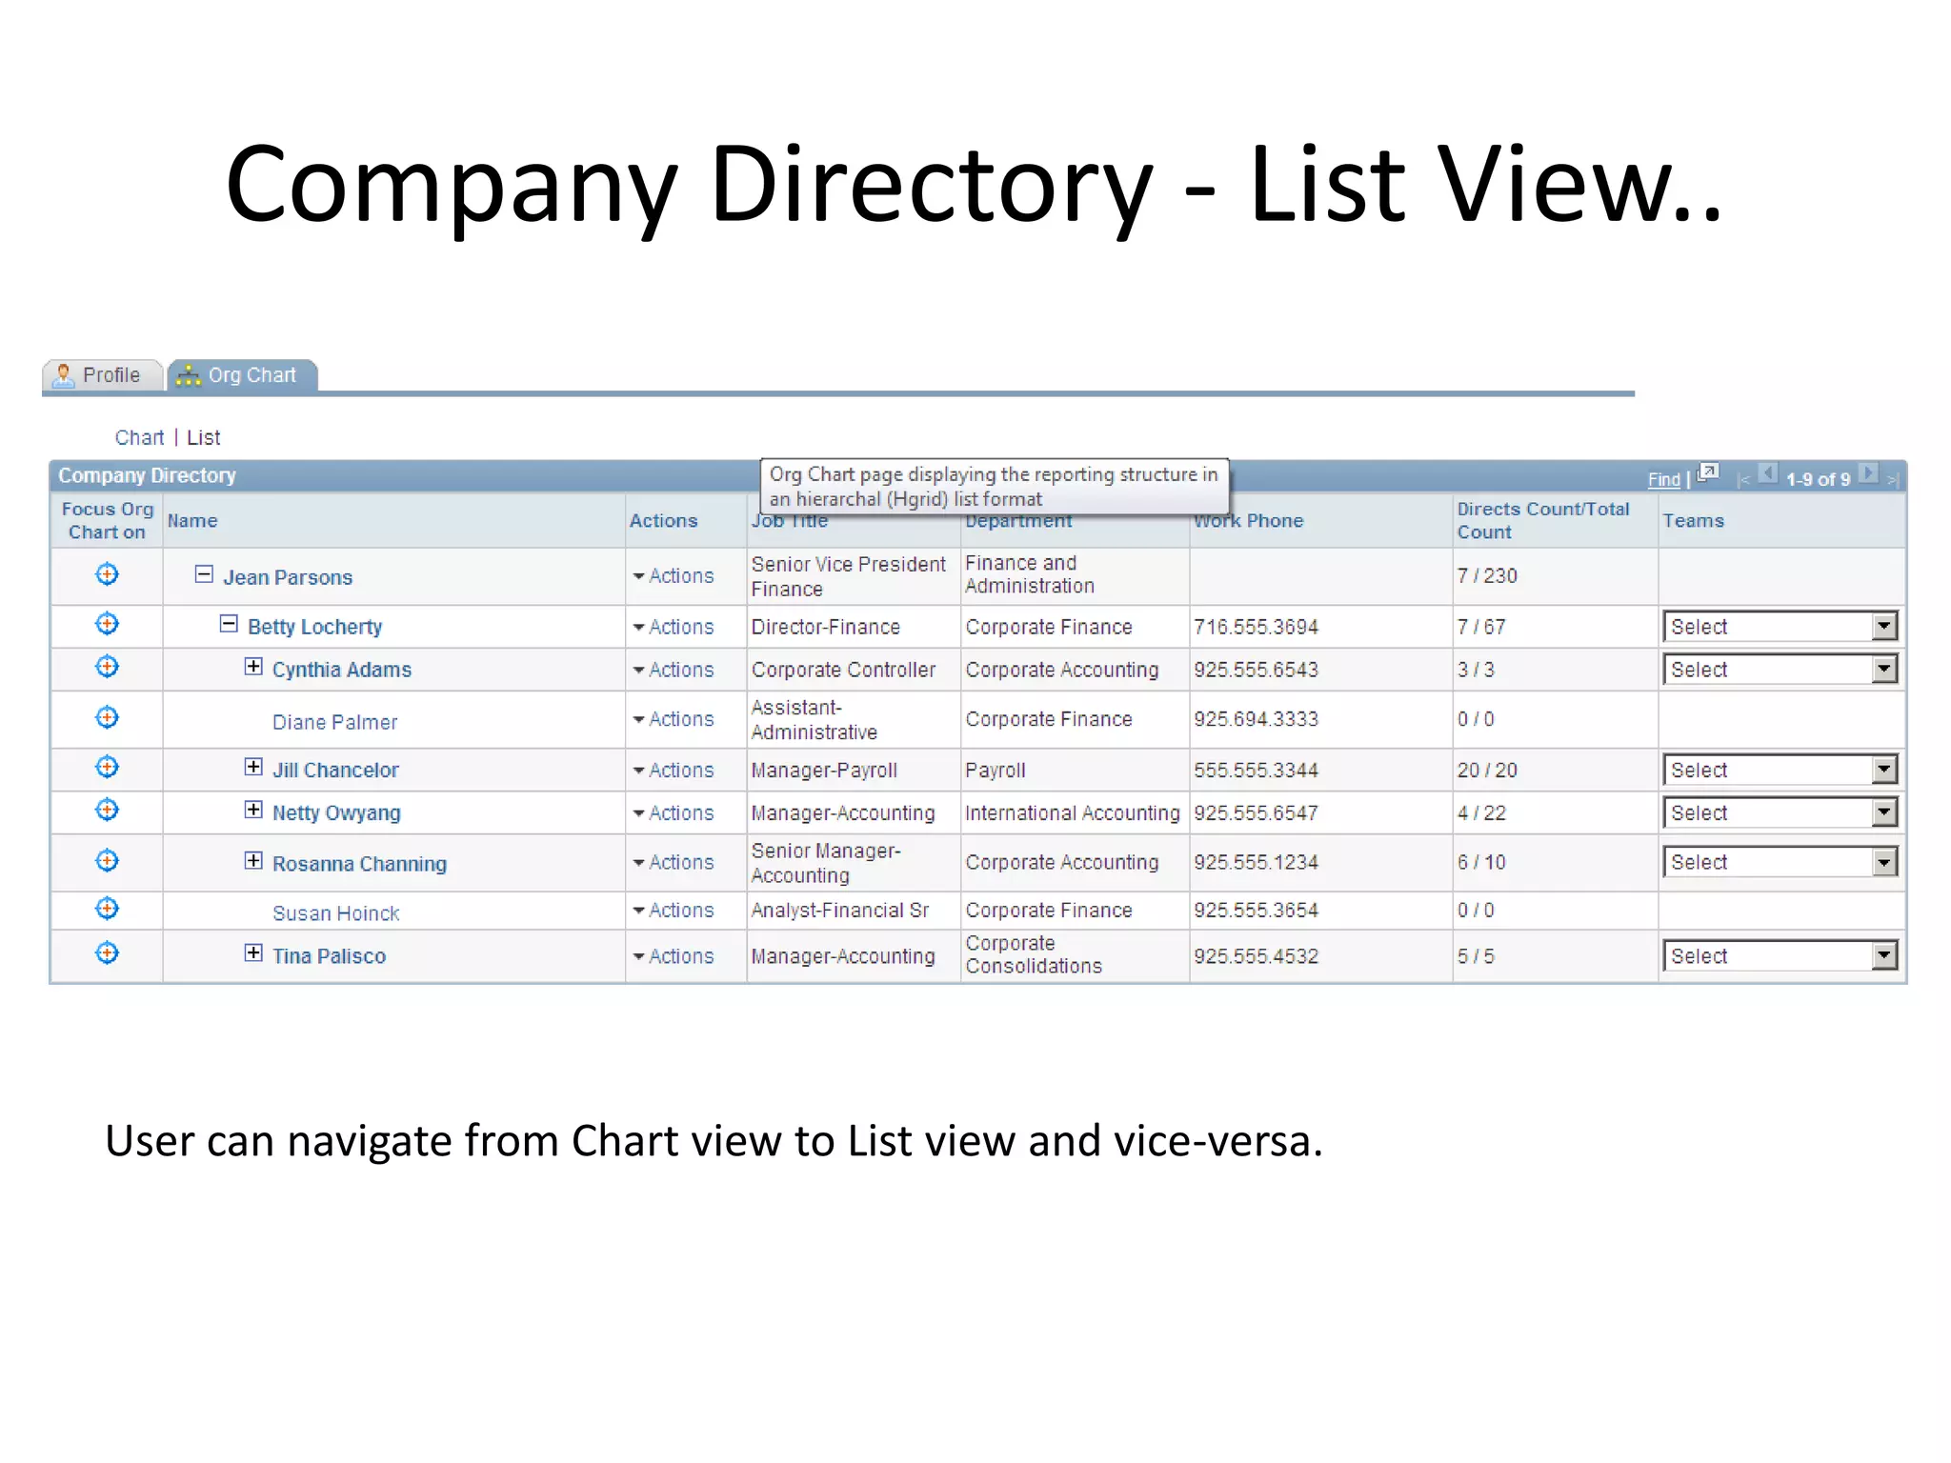Focus org chart on Rosanna Channing
The height and width of the screenshot is (1463, 1951).
point(107,861)
